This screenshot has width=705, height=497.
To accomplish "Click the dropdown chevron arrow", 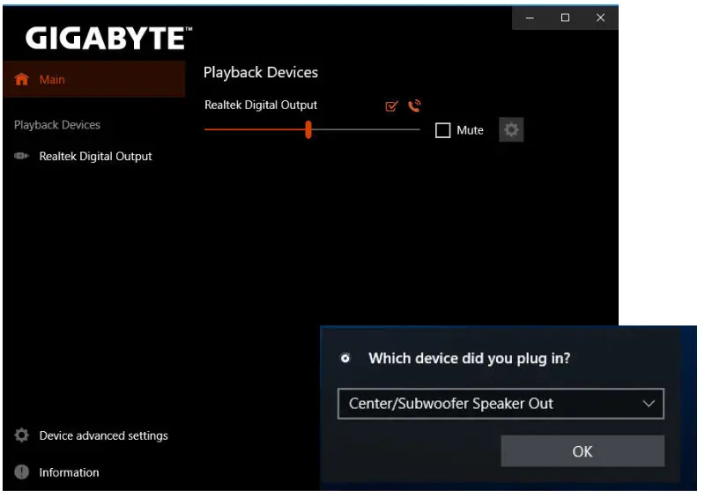I will [649, 404].
